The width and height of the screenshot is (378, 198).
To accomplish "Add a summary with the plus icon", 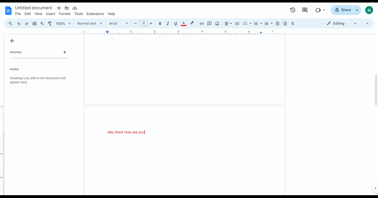I will 65,52.
